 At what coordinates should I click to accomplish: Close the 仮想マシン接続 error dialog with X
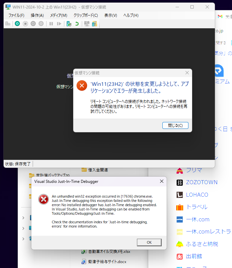[187, 73]
